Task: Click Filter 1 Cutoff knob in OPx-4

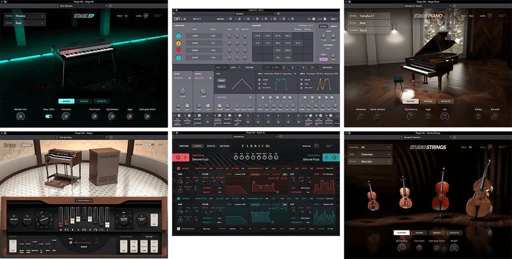Action: click(182, 92)
